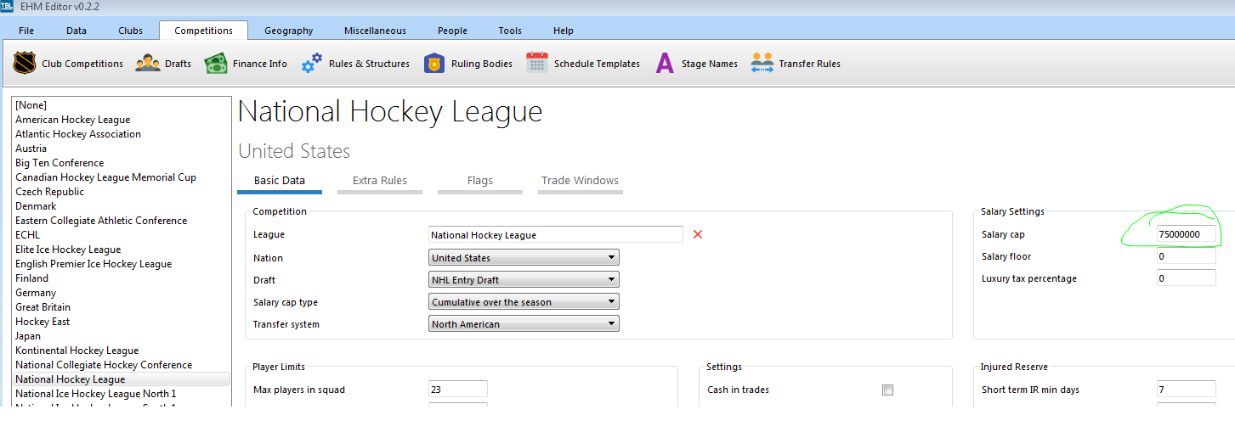
Task: Toggle the Cash in trades checkbox
Action: [887, 390]
